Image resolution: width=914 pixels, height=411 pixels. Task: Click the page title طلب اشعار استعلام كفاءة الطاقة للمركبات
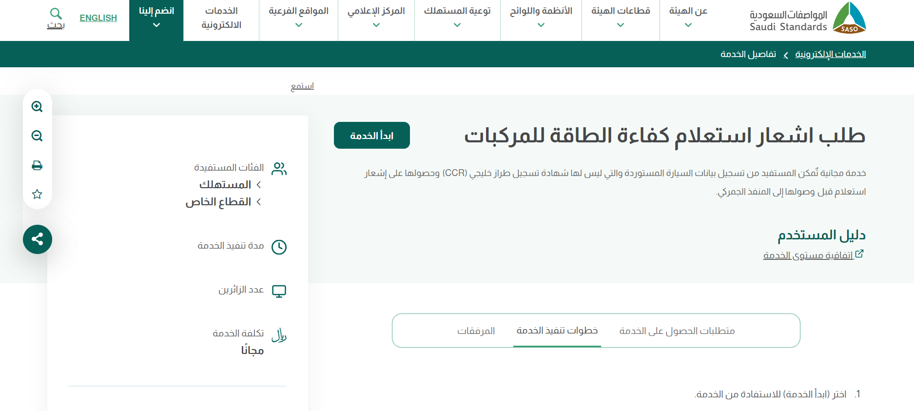coord(665,135)
